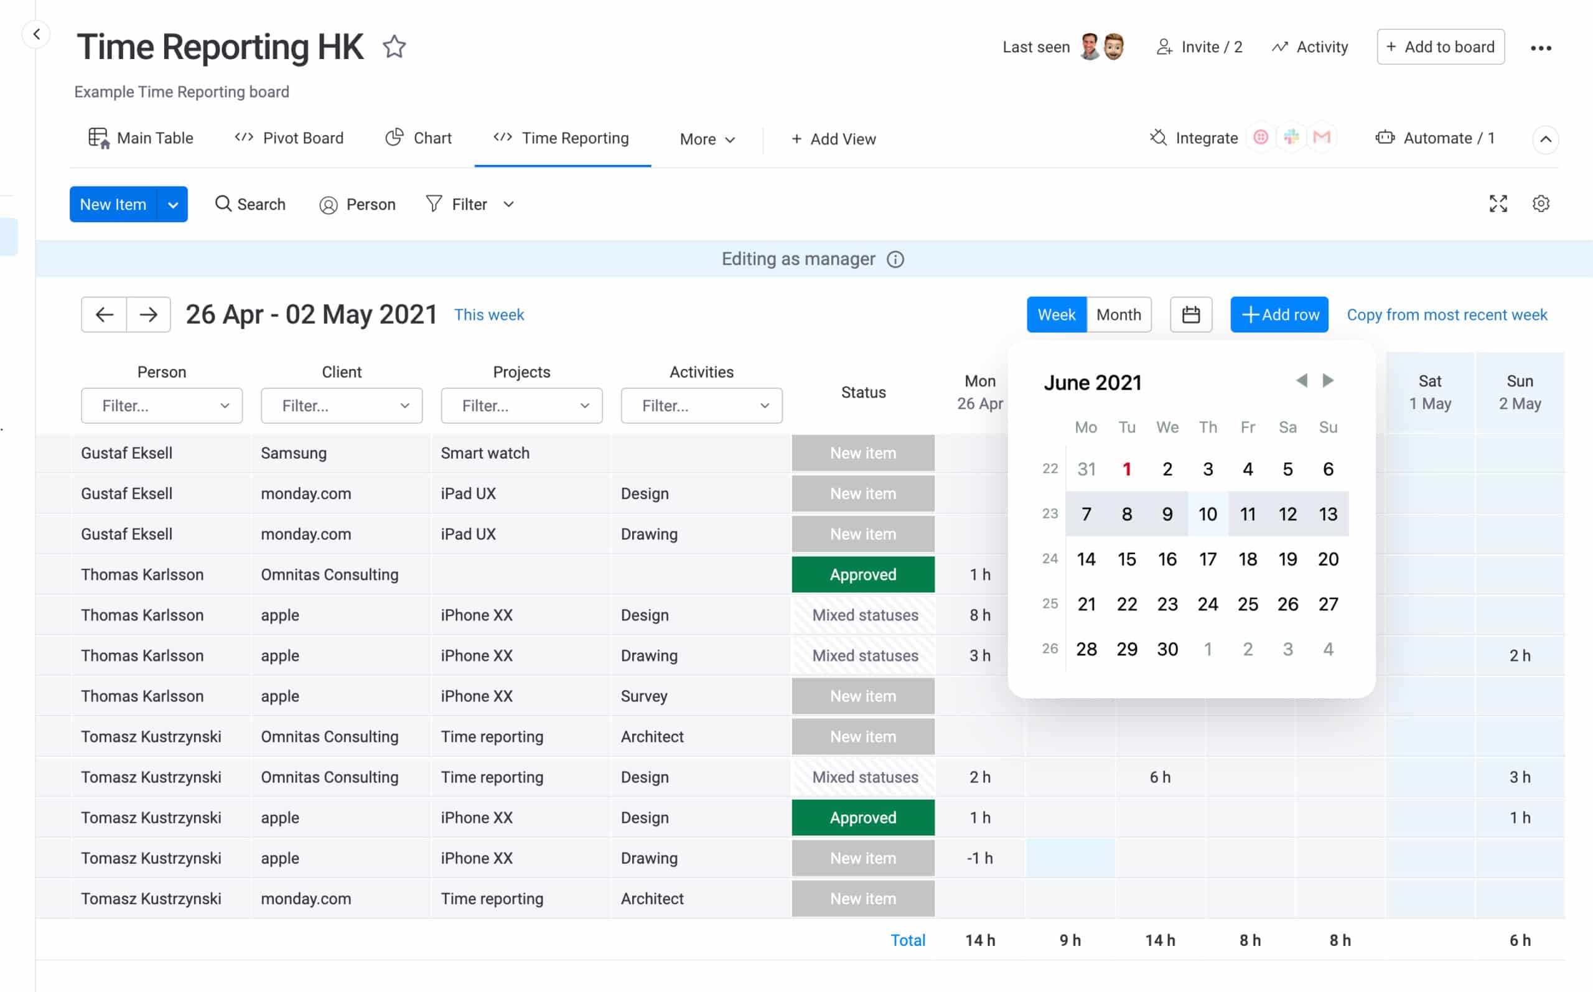Click the 6 h cell in Tomasz Design row
Image resolution: width=1593 pixels, height=992 pixels.
1160,777
